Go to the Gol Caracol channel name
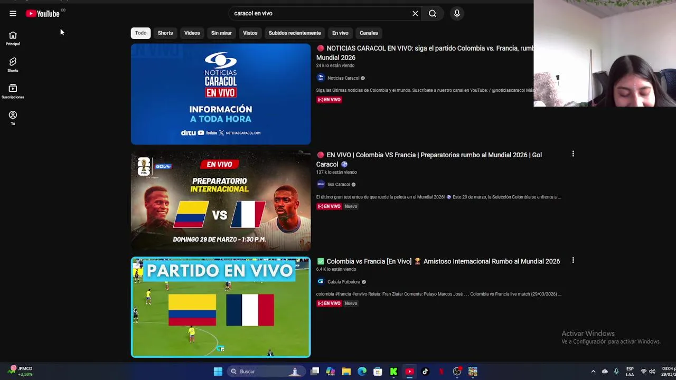Image resolution: width=676 pixels, height=380 pixels. (339, 185)
